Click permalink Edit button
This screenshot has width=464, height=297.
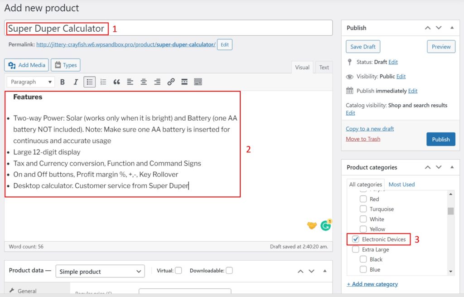[225, 45]
